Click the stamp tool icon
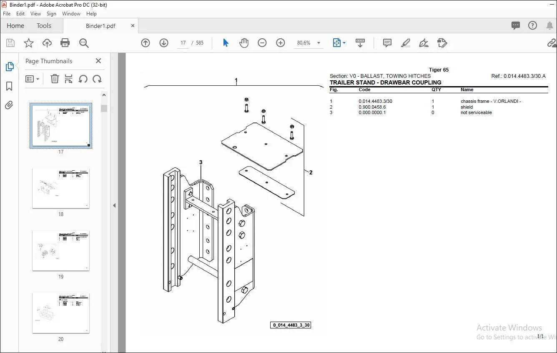The width and height of the screenshot is (557, 353). coord(442,43)
